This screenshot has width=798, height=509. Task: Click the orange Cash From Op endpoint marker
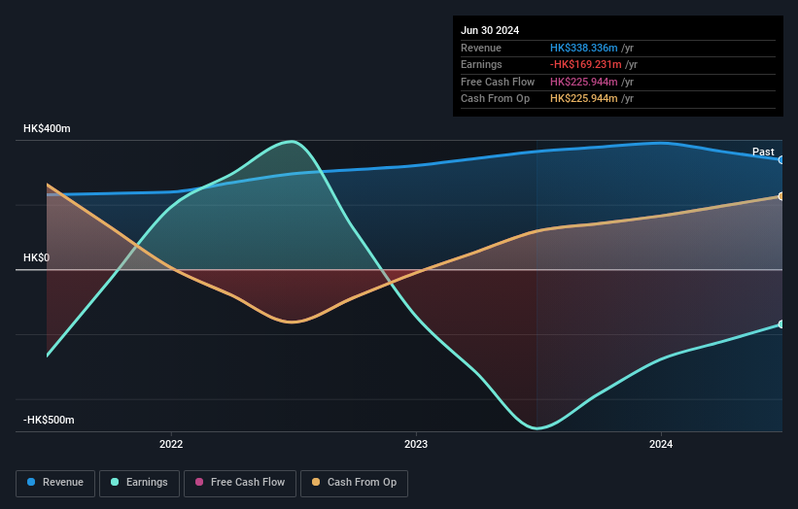[x=781, y=196]
